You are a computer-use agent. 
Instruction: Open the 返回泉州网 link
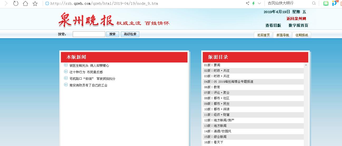pos(296,19)
